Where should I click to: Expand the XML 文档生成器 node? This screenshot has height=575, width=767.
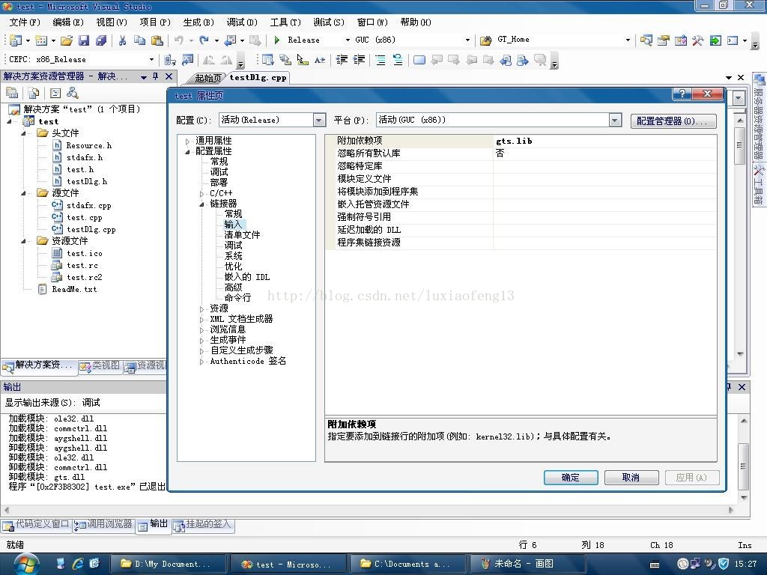pyautogui.click(x=201, y=319)
